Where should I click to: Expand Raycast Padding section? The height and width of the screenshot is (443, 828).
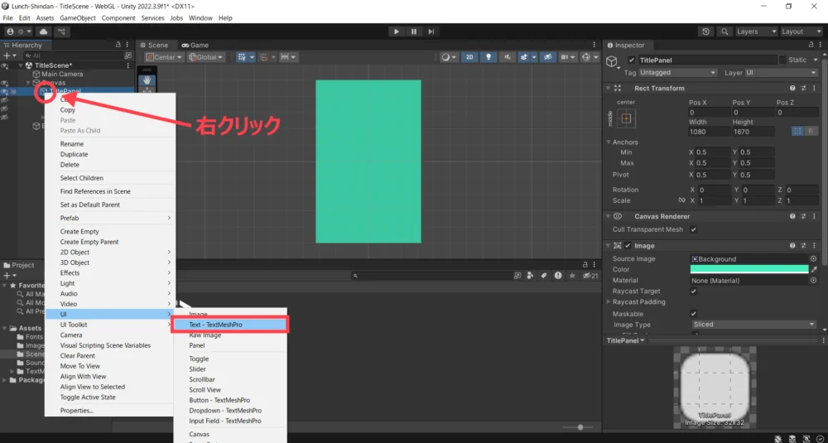(609, 302)
